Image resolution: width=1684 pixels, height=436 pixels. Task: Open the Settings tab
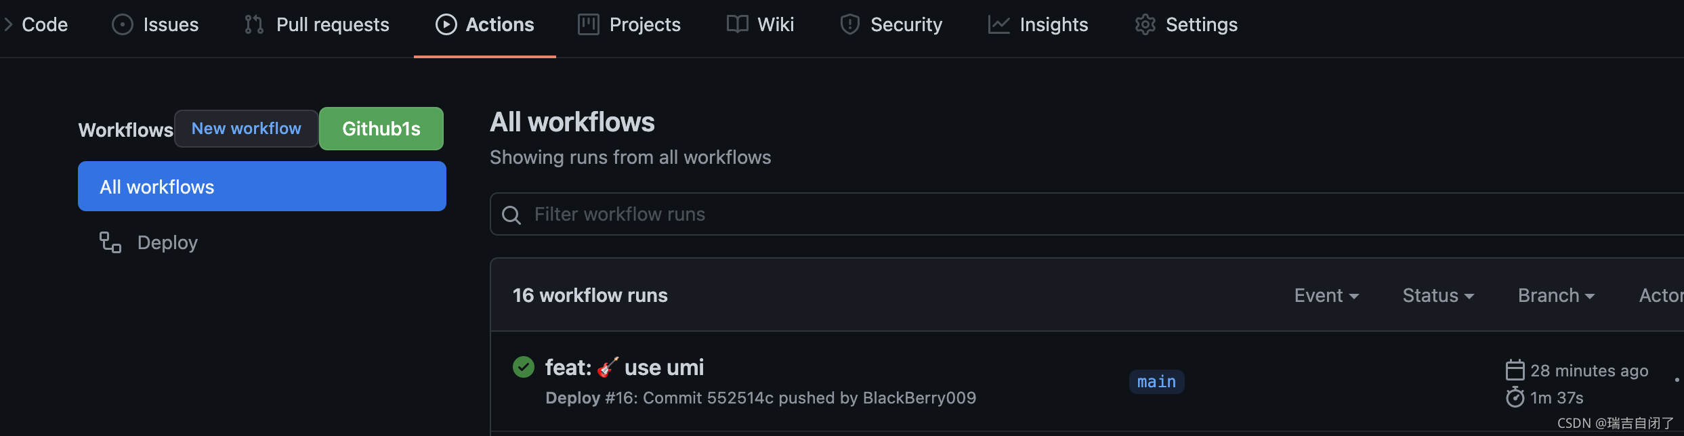coord(1186,24)
